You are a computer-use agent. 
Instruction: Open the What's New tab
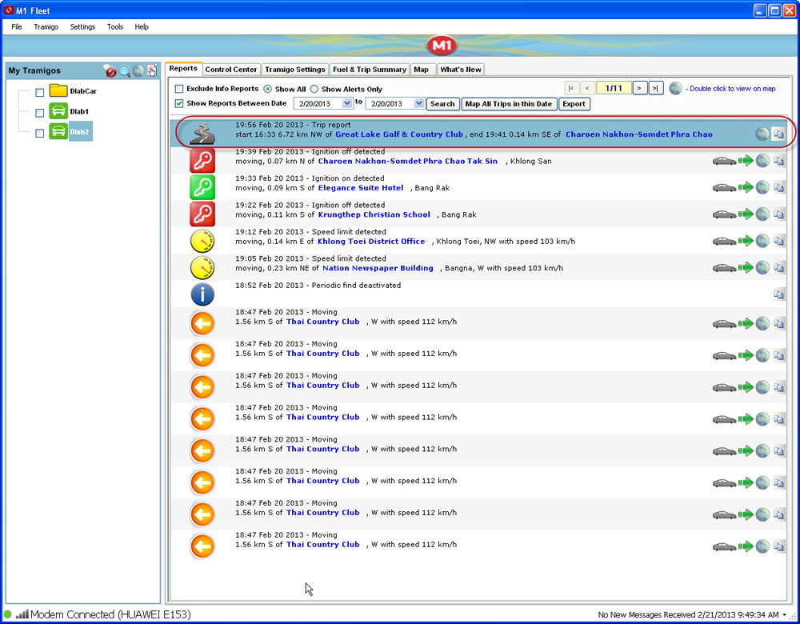tap(460, 70)
